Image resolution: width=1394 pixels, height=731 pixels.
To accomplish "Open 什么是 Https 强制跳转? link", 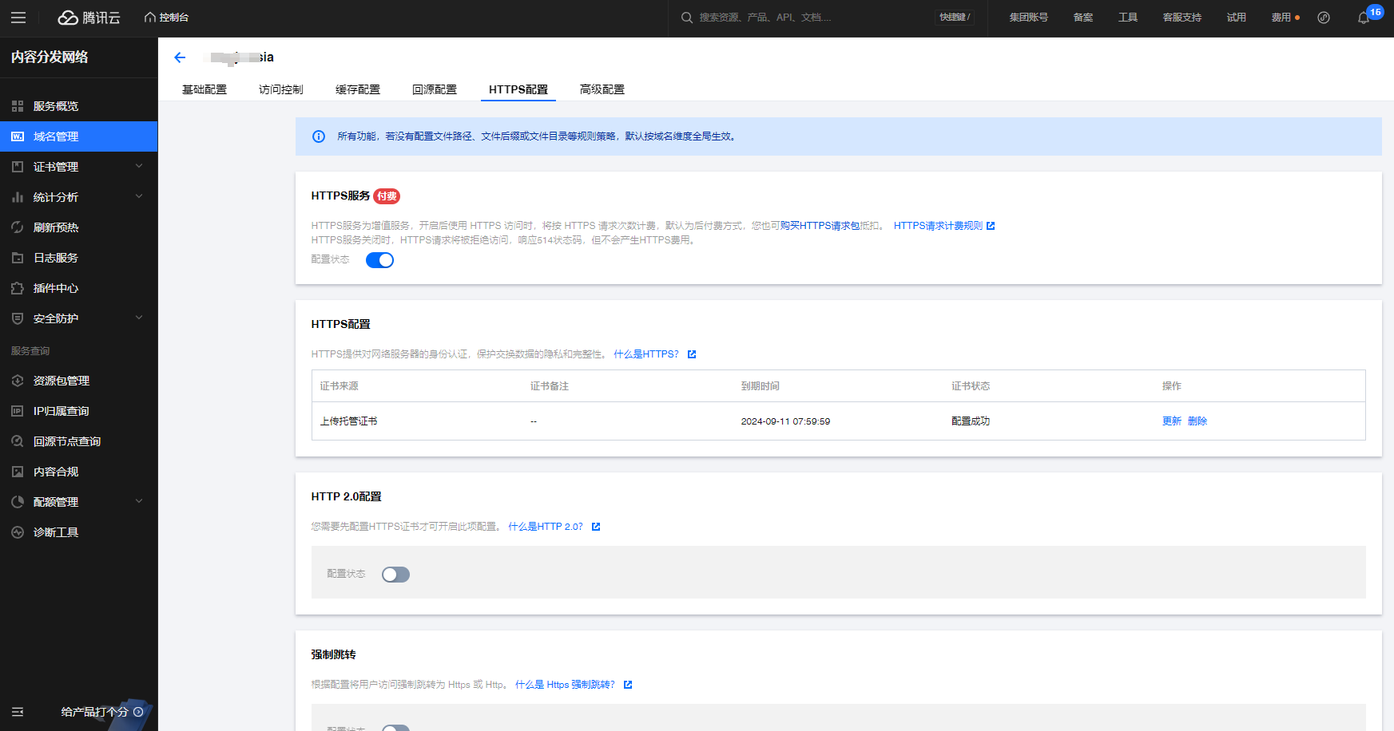I will (565, 685).
